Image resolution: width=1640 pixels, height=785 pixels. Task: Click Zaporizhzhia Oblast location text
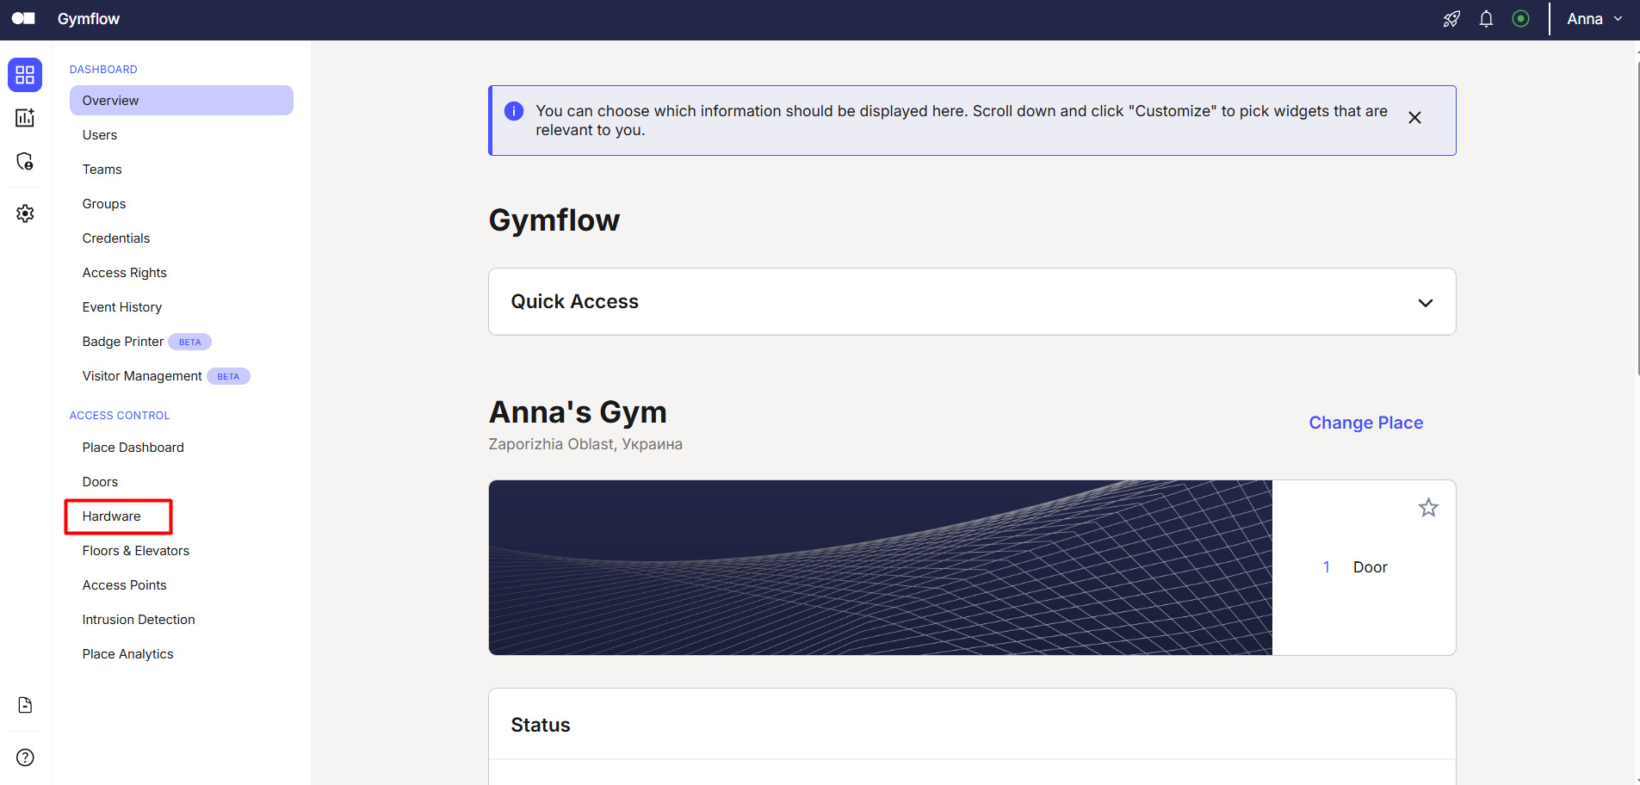pos(585,444)
